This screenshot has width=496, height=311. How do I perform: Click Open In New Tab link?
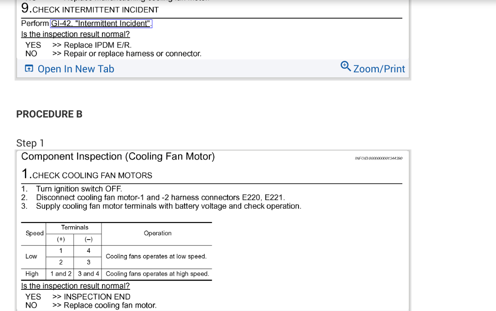pos(76,69)
